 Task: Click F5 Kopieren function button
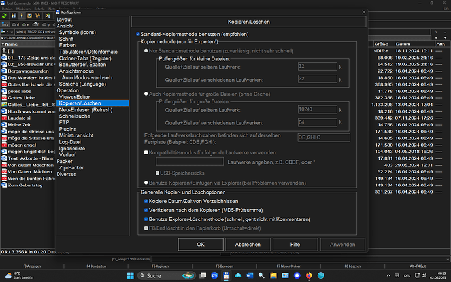(x=160, y=266)
